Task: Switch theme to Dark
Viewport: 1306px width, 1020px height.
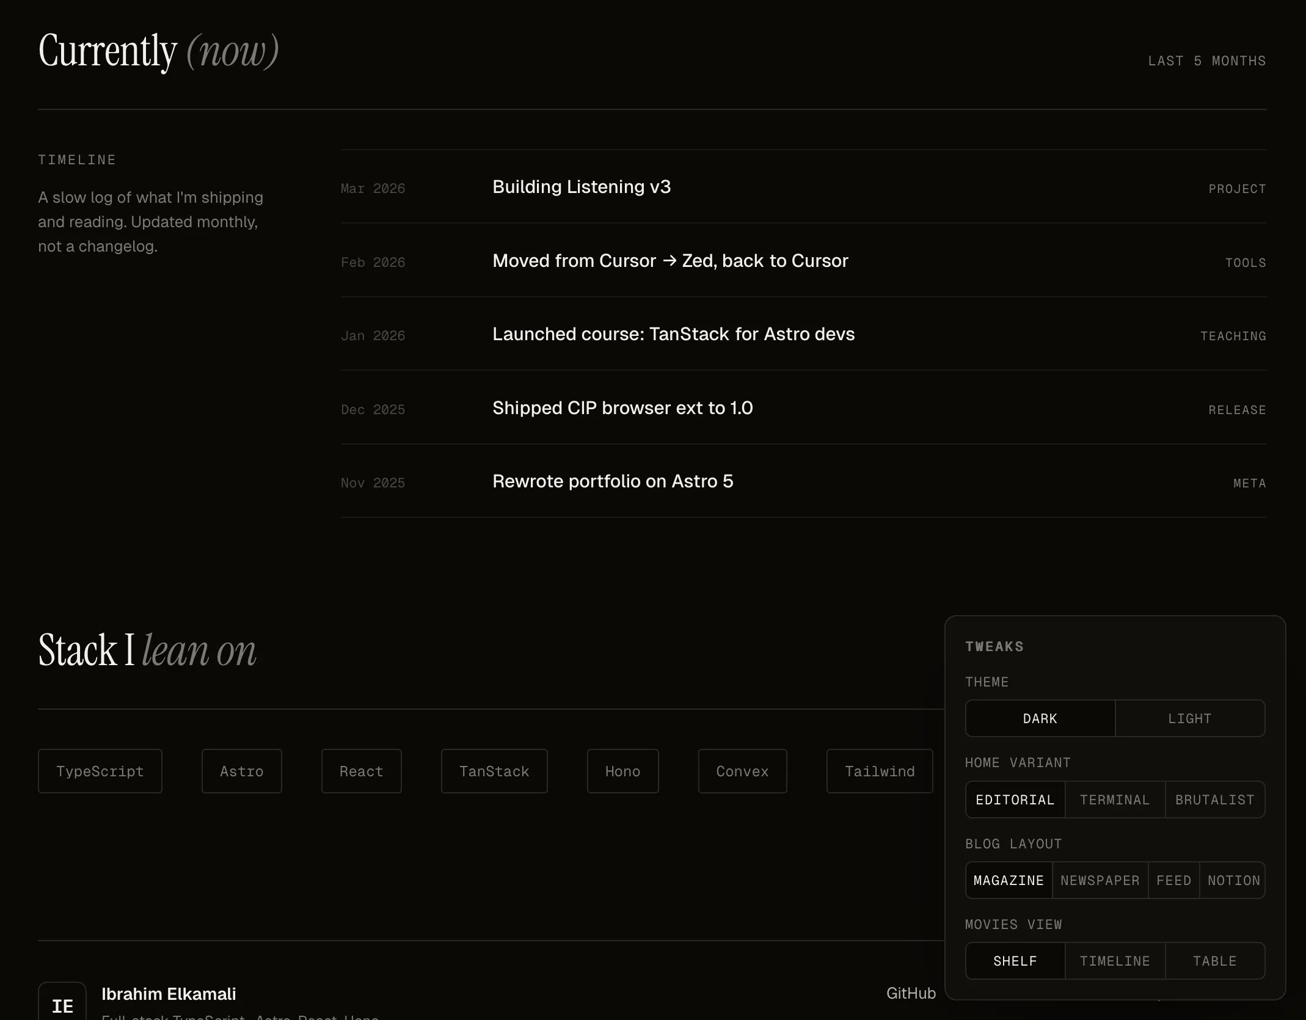Action: (1040, 718)
